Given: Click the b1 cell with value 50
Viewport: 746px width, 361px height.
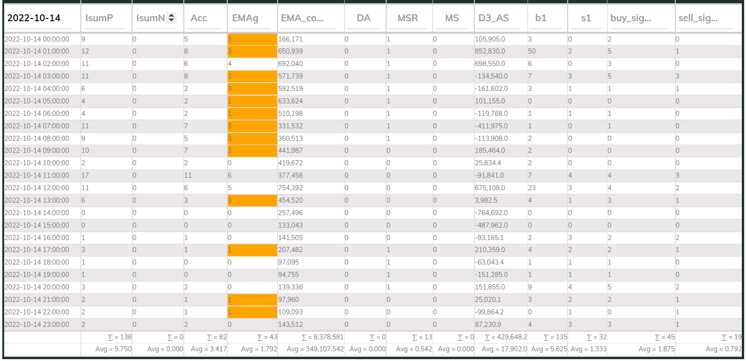Looking at the screenshot, I should click(x=532, y=51).
